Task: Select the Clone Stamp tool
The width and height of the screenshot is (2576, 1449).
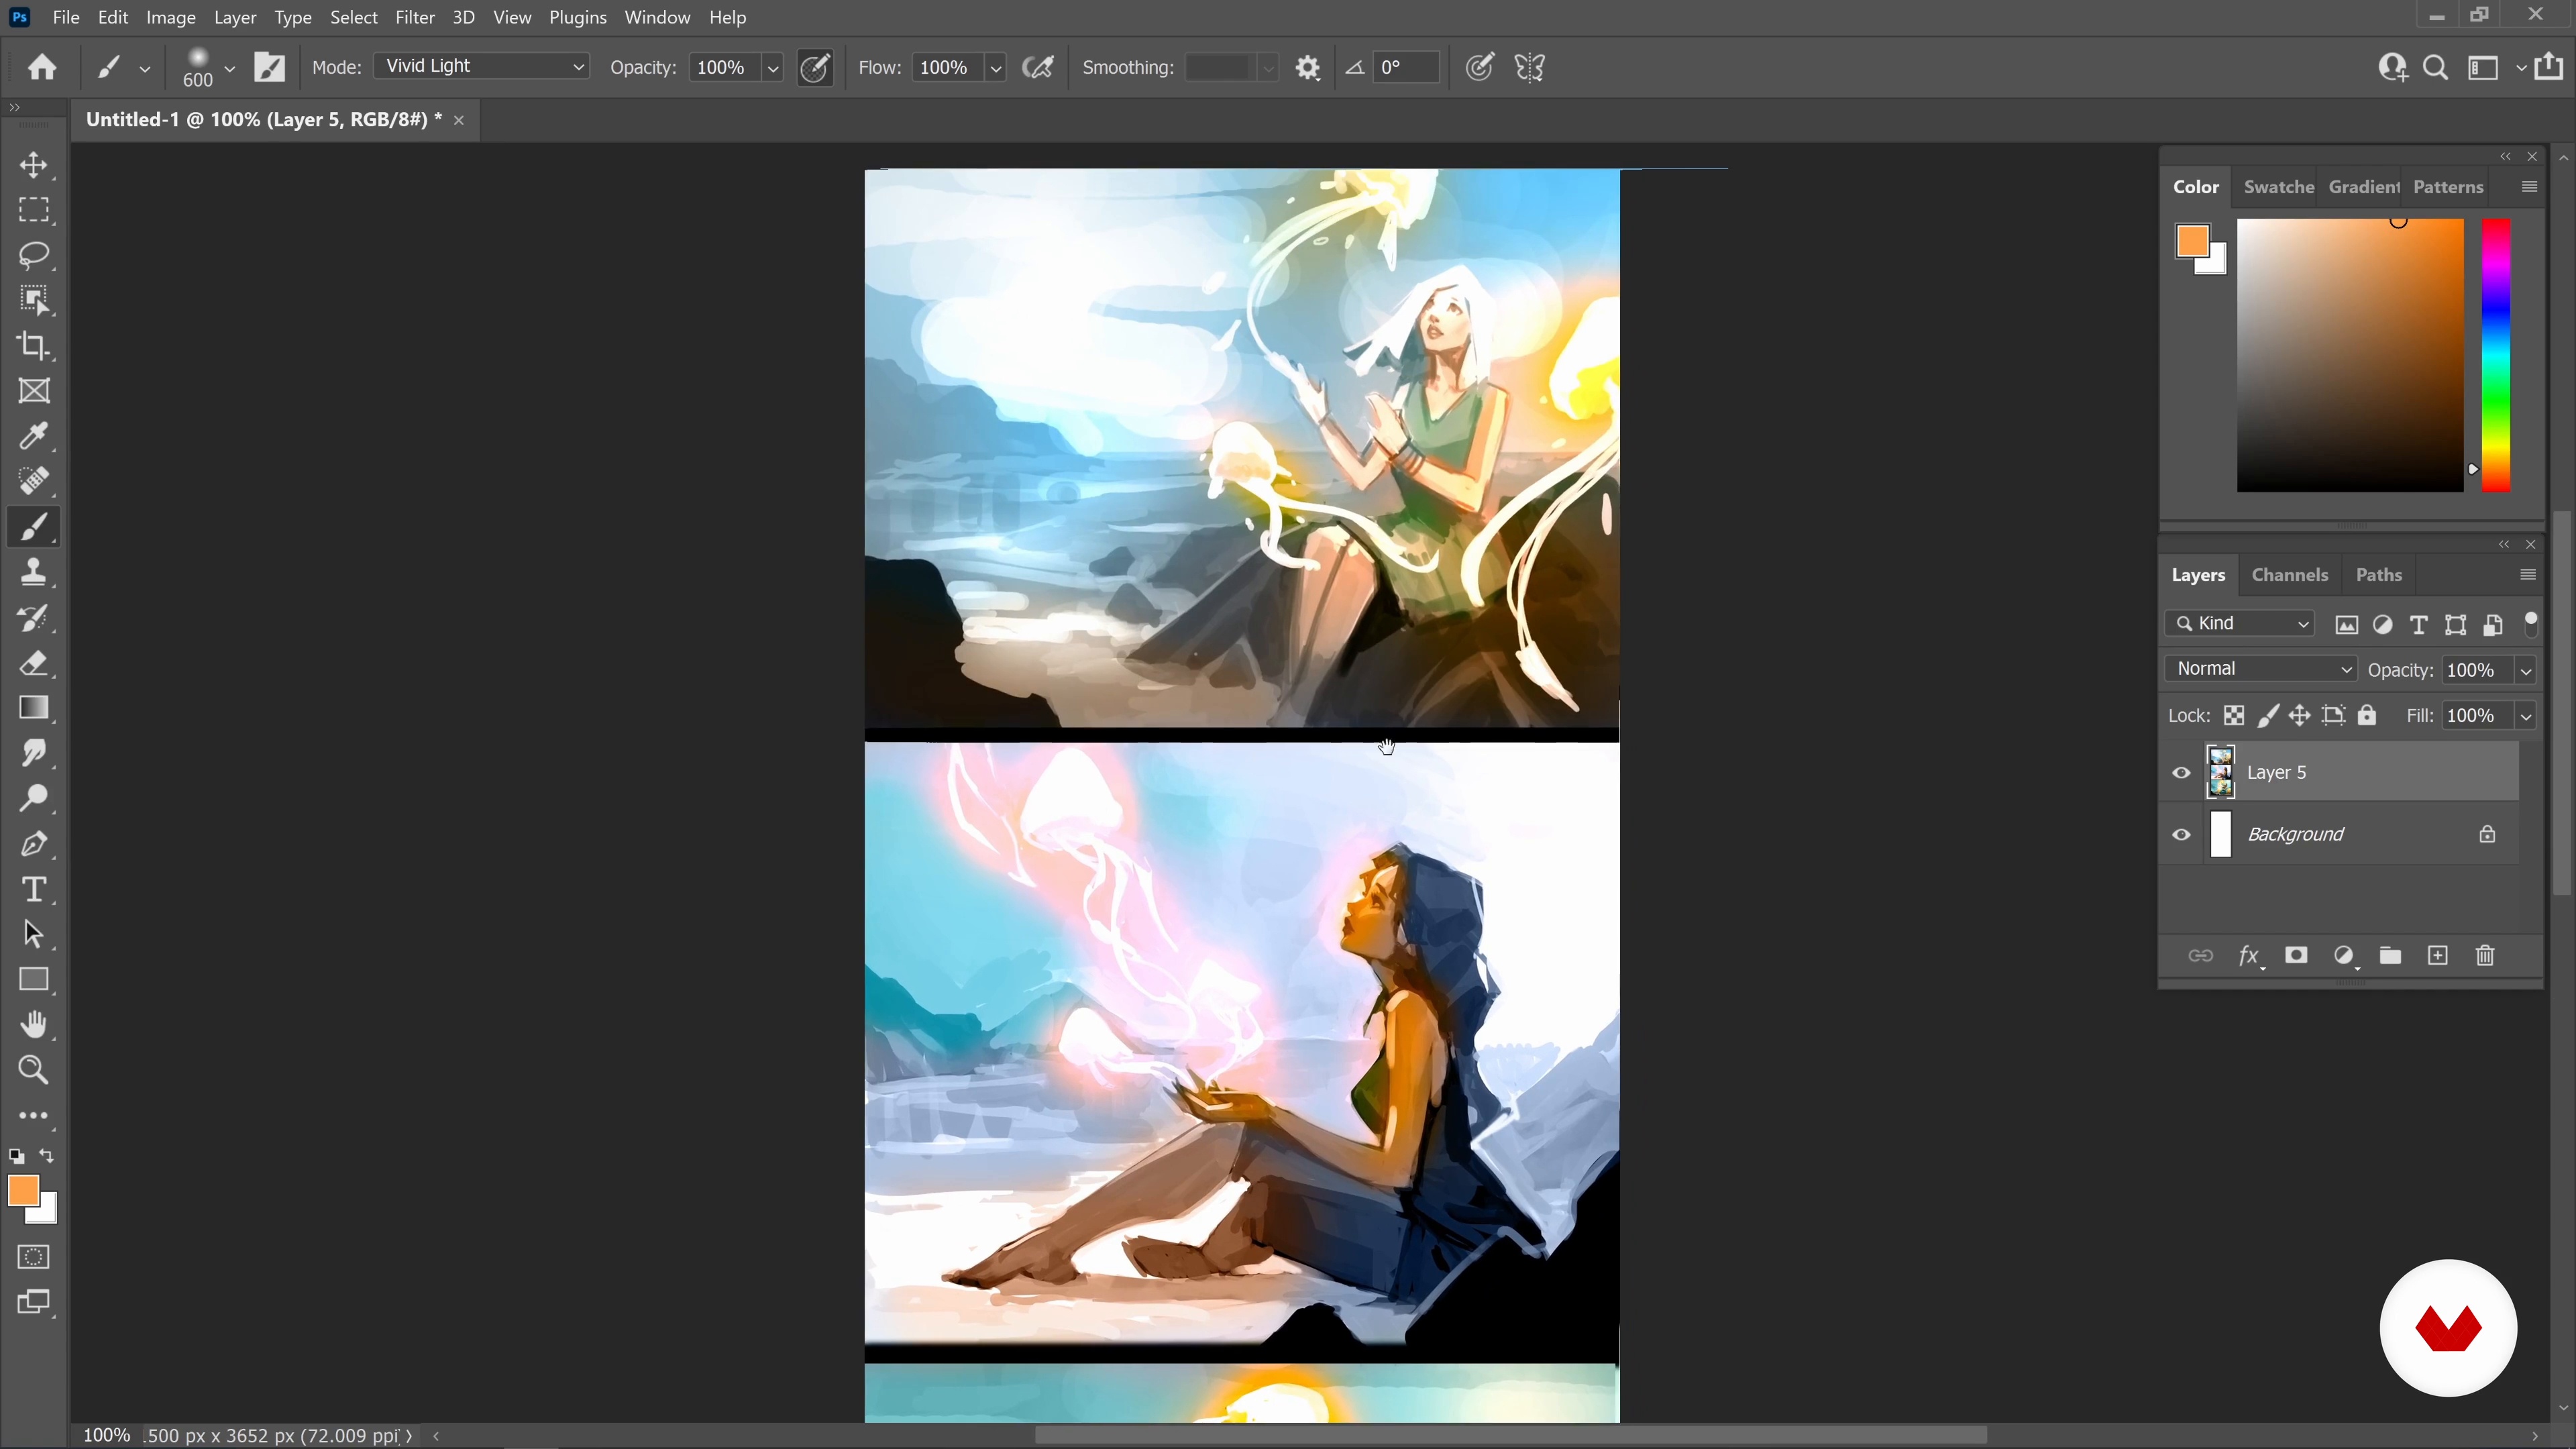Action: click(34, 572)
